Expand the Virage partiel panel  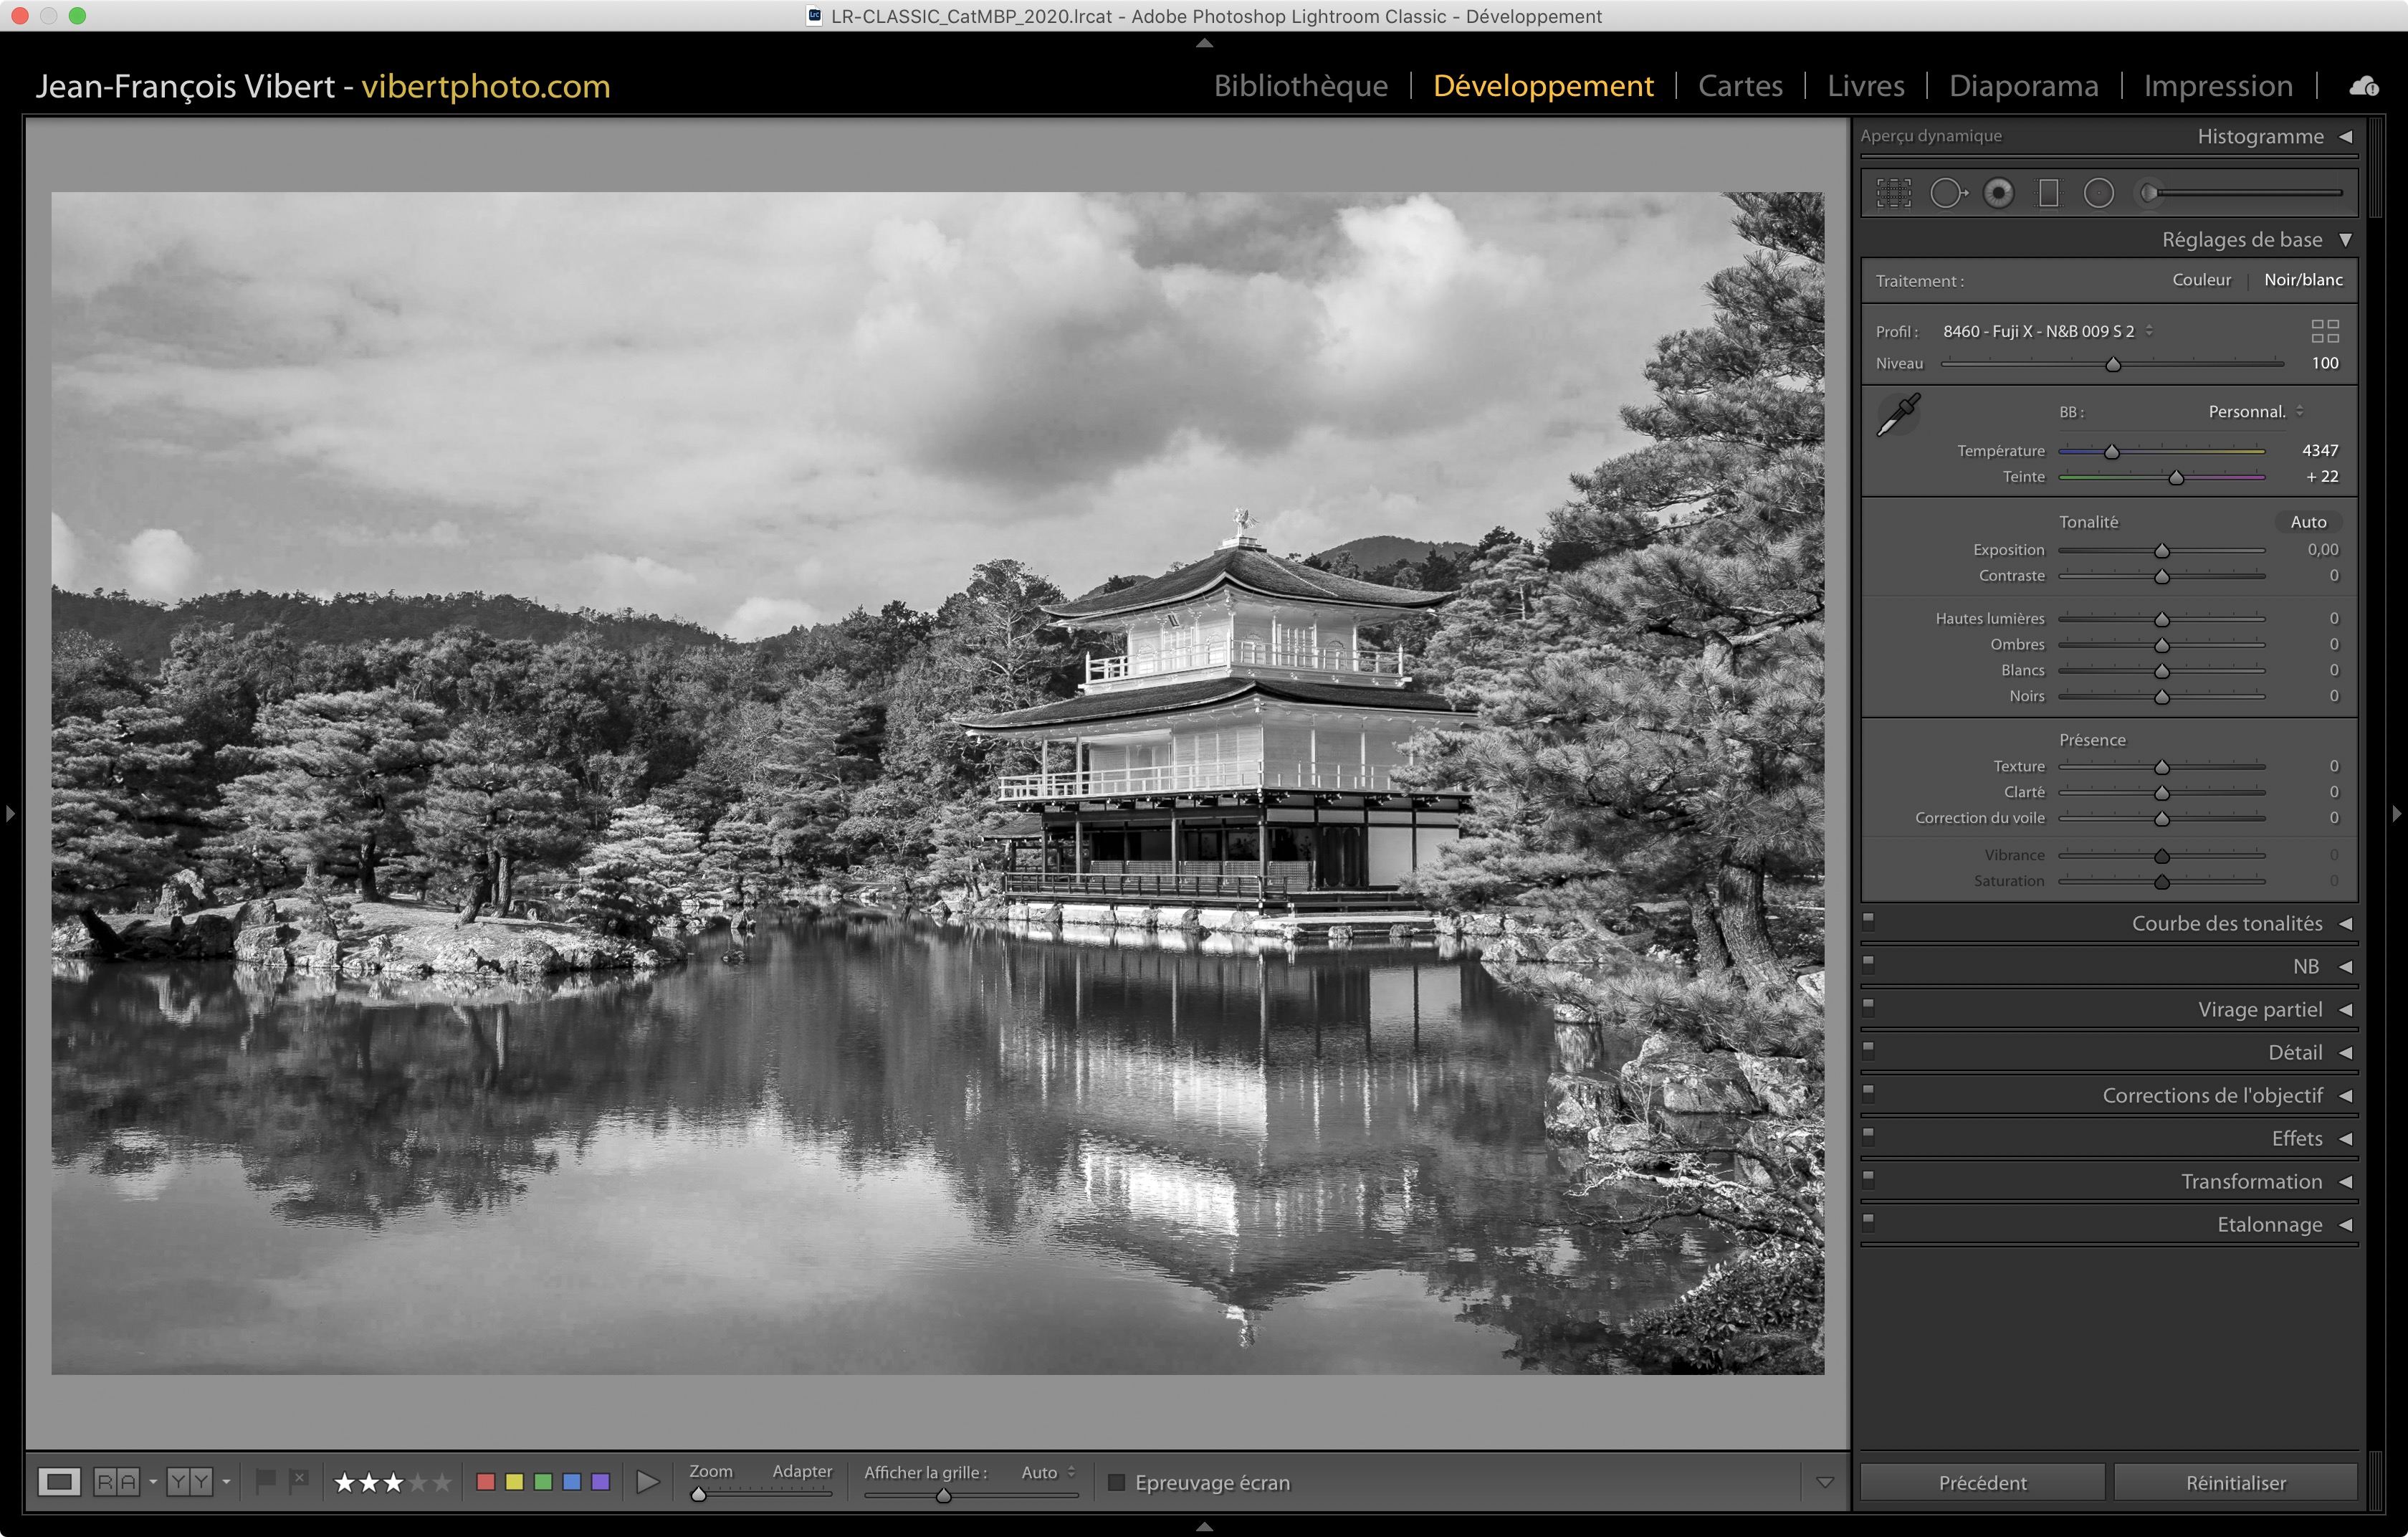pos(2258,1010)
